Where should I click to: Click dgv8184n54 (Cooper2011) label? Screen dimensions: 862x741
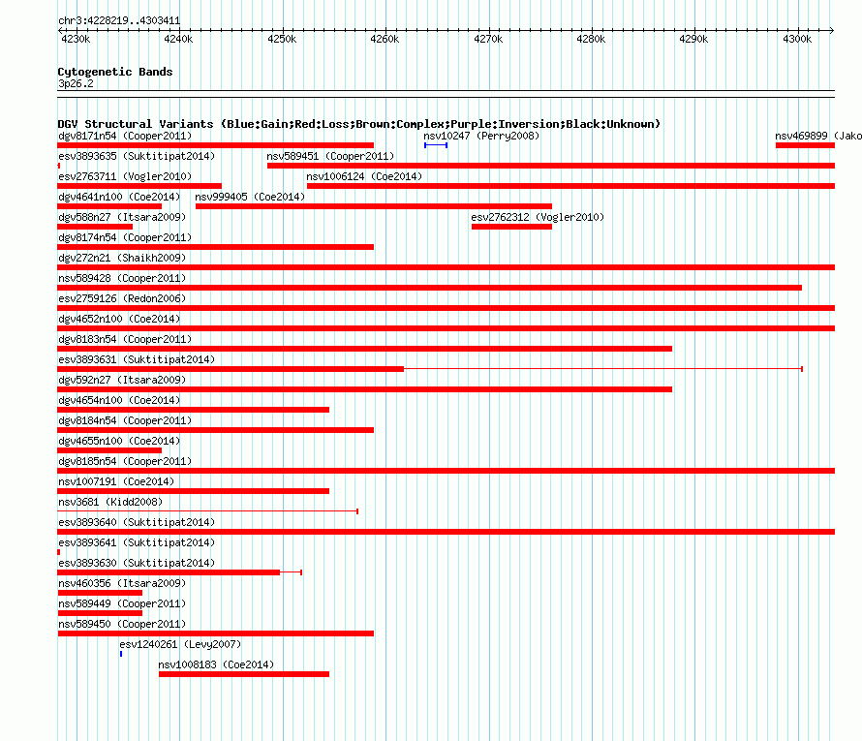point(125,420)
